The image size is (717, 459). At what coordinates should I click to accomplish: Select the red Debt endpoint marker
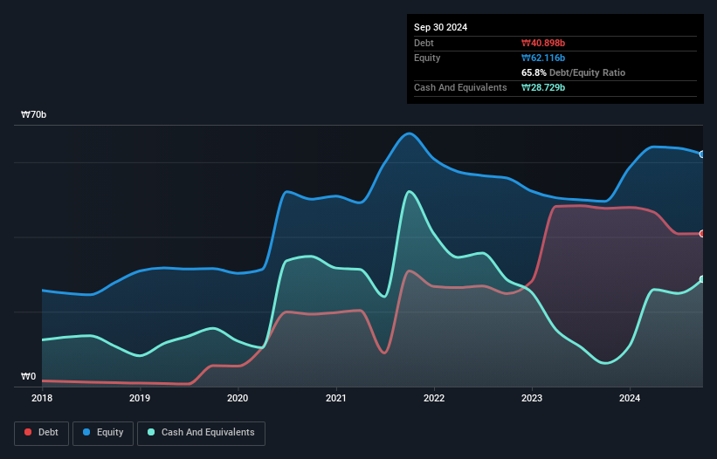[702, 234]
